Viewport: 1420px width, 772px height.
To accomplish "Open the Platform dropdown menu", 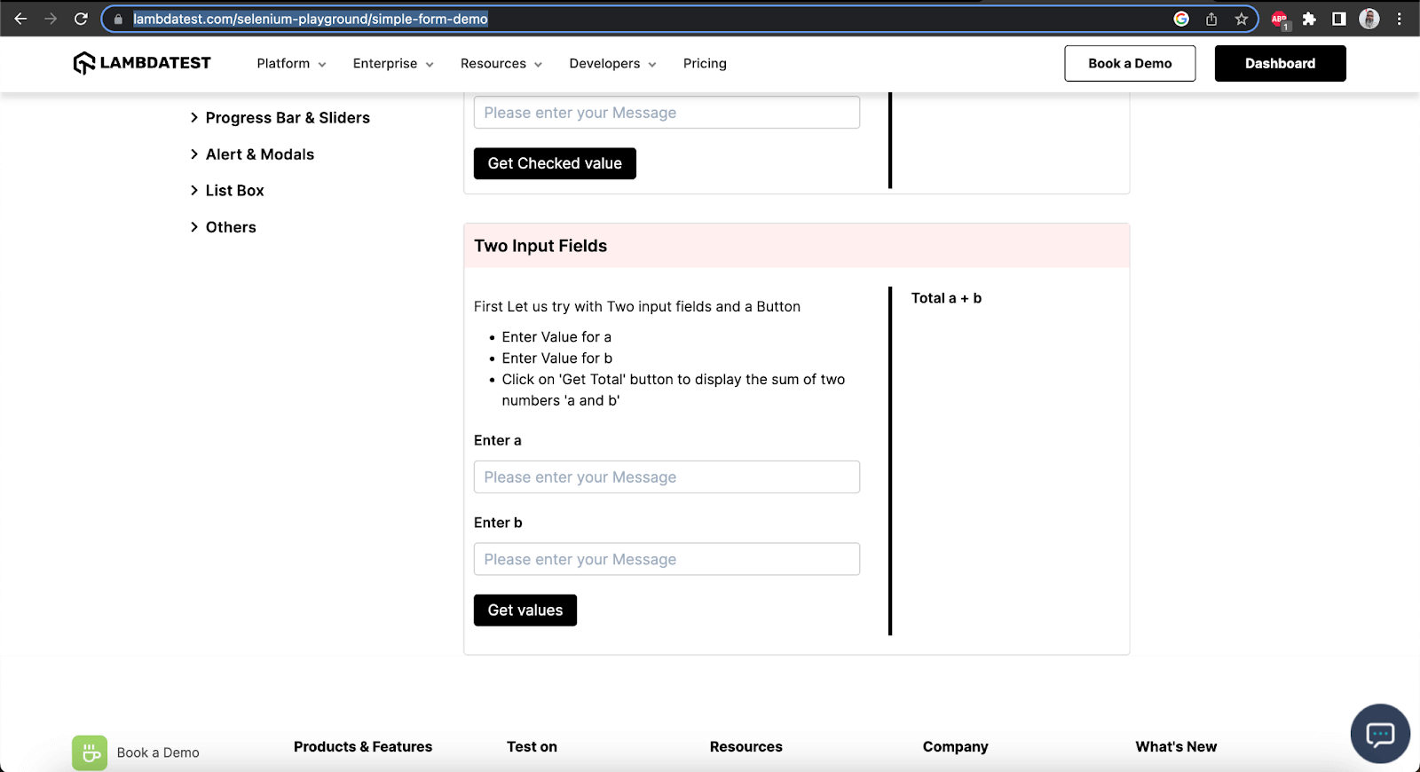I will point(291,64).
